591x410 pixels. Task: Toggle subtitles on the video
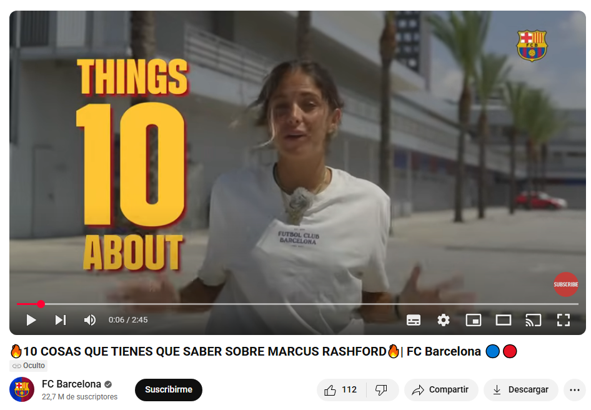pyautogui.click(x=414, y=320)
